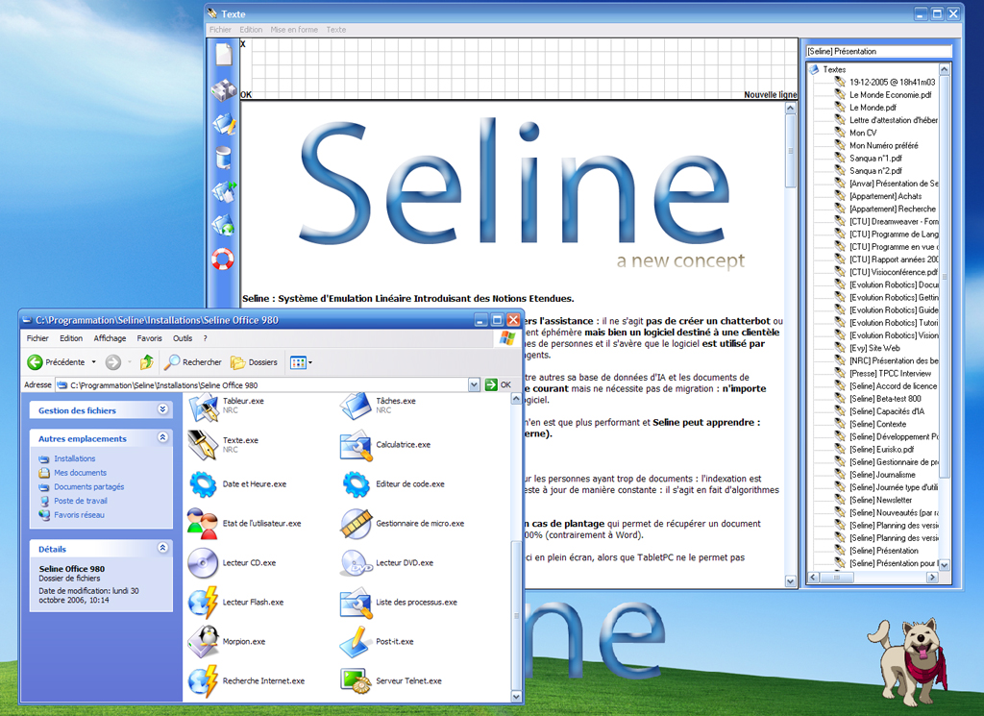Select [Seline] Newsletter in Textes tree
The image size is (984, 716).
pyautogui.click(x=880, y=500)
